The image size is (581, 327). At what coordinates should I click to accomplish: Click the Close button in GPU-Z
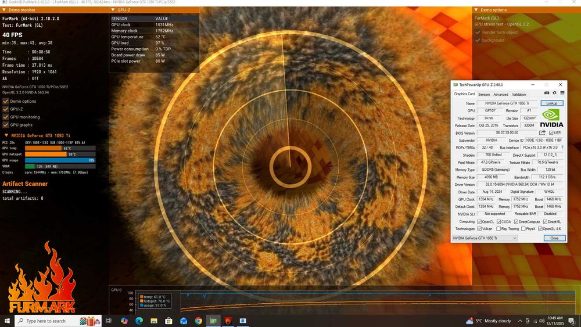pyautogui.click(x=554, y=238)
